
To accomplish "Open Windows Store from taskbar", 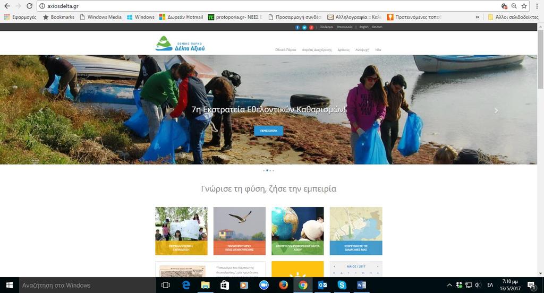I will click(225, 285).
